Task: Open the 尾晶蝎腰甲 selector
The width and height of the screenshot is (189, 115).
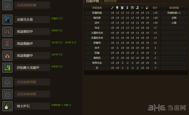Action: (x=32, y=56)
